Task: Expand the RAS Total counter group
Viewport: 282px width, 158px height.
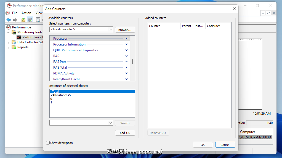Action: pos(126,67)
